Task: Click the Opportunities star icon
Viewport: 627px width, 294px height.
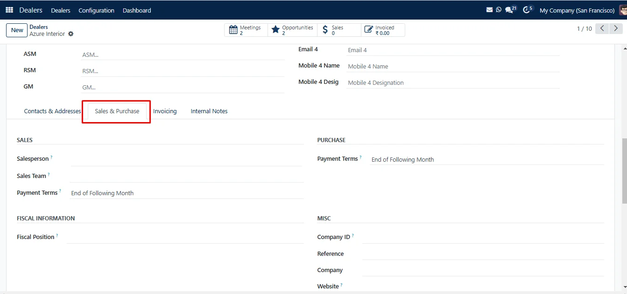Action: pos(275,30)
